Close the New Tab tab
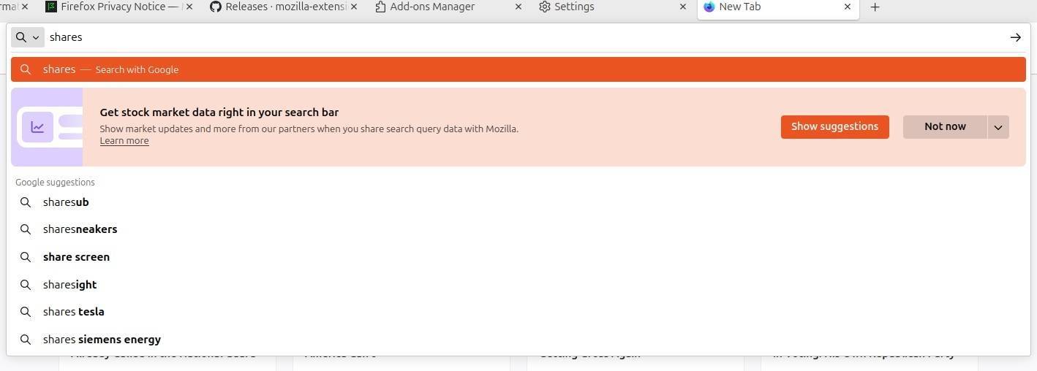 848,7
